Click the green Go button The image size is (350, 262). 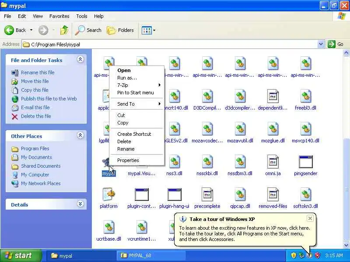coord(336,44)
